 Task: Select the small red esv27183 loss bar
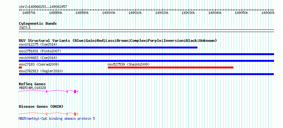20,67
